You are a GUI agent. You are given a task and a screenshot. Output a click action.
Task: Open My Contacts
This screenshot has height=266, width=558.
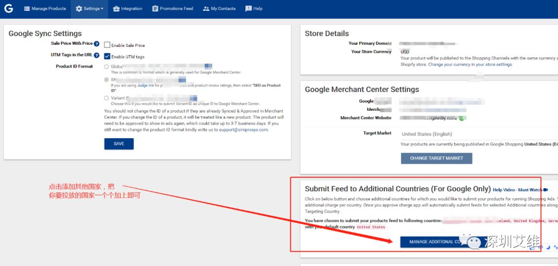click(219, 9)
